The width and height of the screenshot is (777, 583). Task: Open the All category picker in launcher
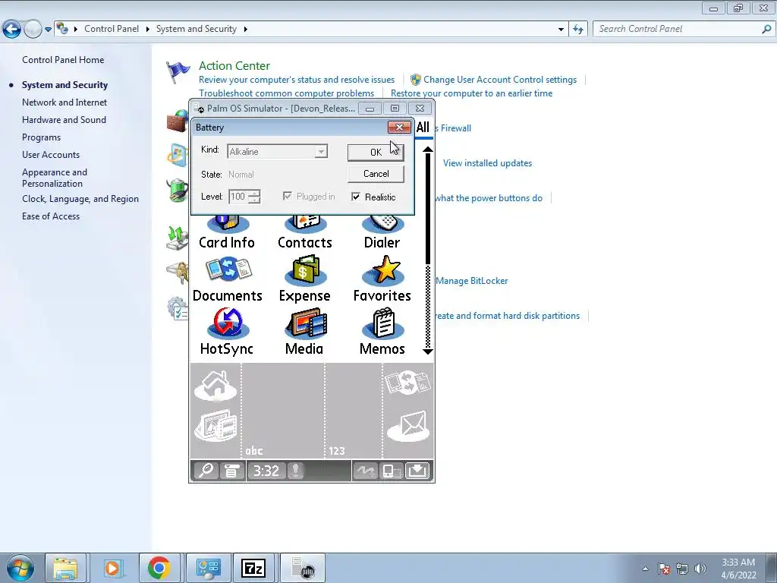[x=423, y=128]
